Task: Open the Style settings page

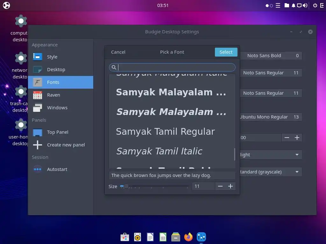Action: (x=60, y=57)
